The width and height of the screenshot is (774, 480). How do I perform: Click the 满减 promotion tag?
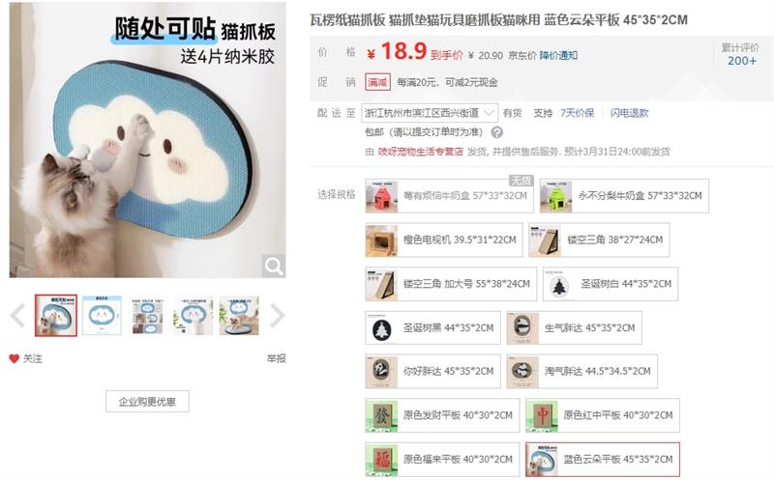(377, 82)
